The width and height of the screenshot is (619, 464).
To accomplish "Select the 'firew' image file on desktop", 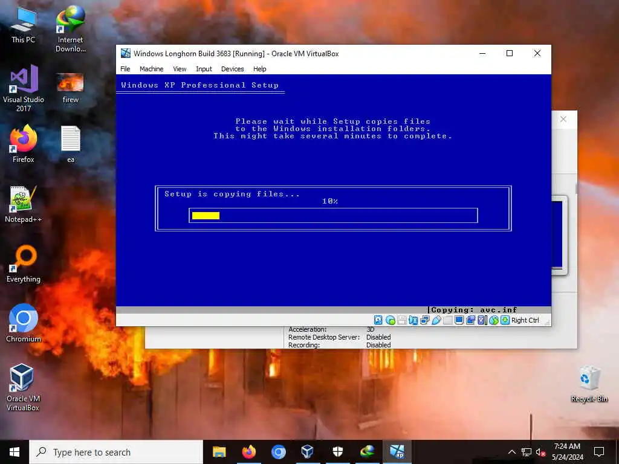I will [x=70, y=88].
